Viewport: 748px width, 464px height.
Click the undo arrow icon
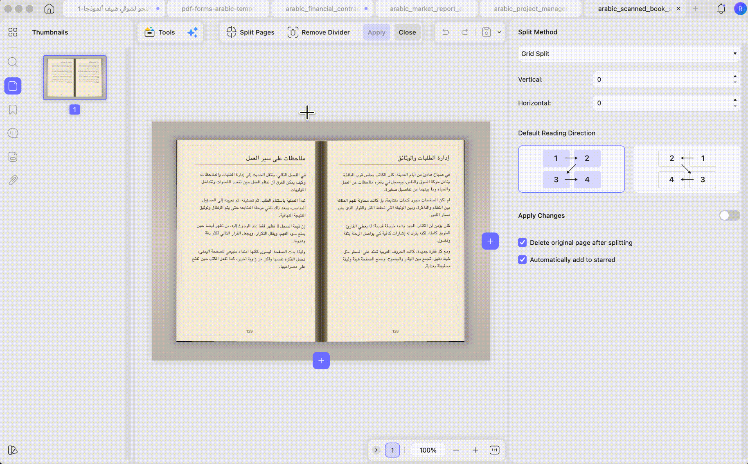pos(446,32)
